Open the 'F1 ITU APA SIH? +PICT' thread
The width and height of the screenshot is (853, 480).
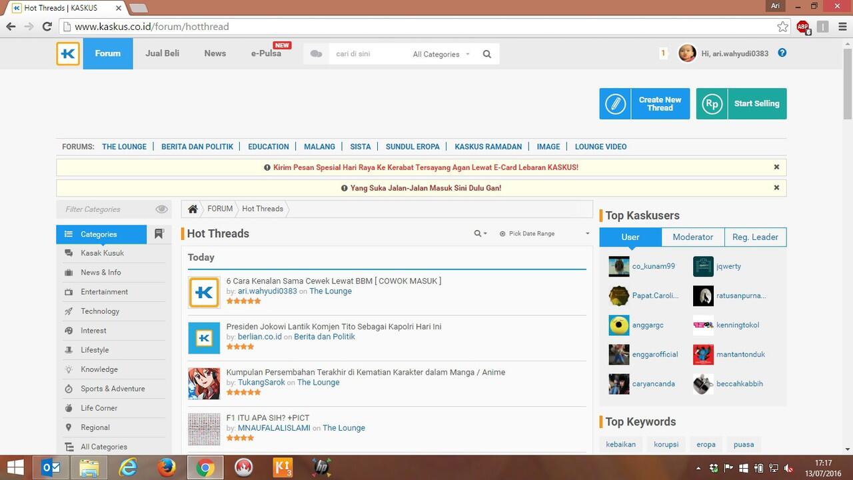(x=268, y=418)
